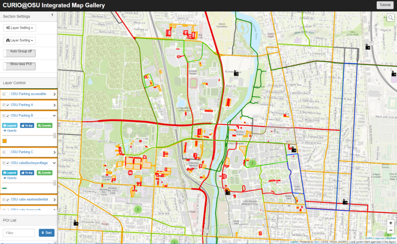Adjust the OSU cabsBuckeyevillage opacity slider

[x=29, y=183]
